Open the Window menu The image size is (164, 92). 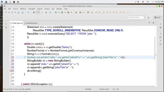[x=59, y=9]
